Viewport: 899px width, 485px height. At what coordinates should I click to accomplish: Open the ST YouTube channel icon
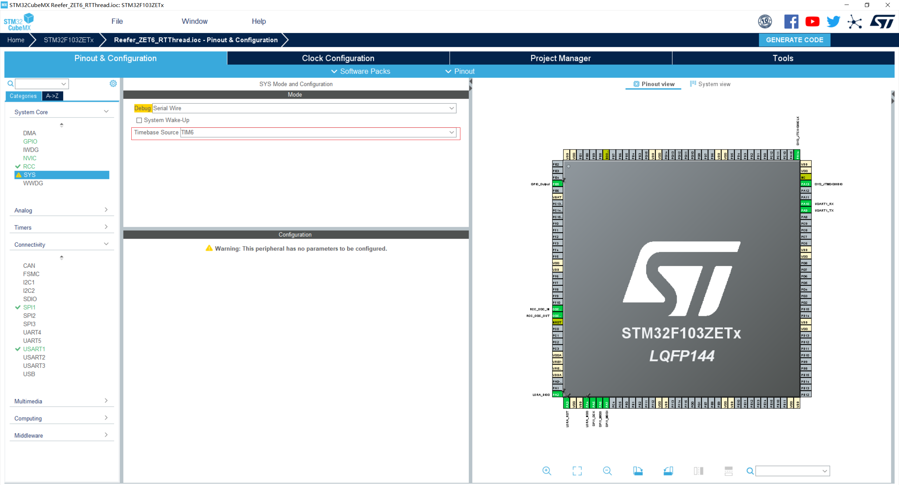pyautogui.click(x=812, y=22)
